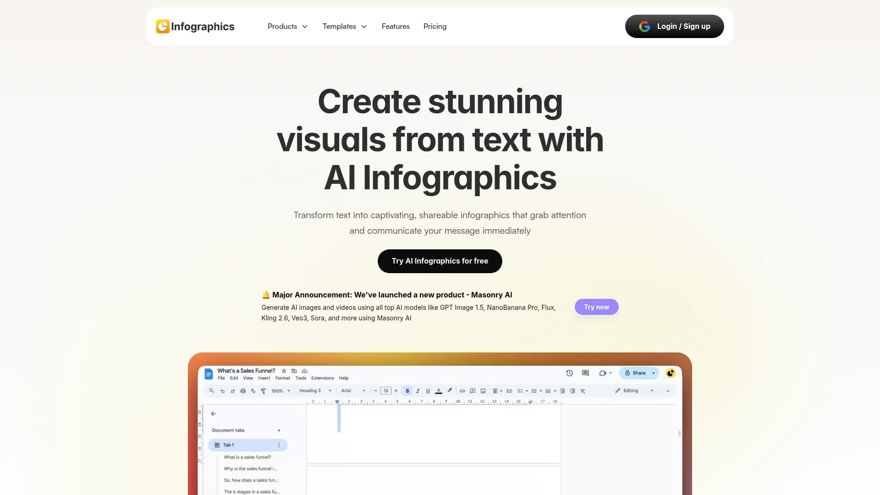
Task: Open the text color picker
Action: [439, 391]
